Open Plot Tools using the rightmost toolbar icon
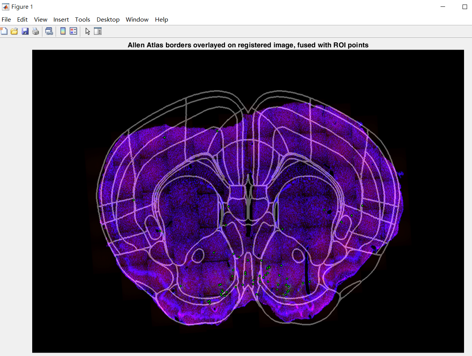 (x=98, y=31)
